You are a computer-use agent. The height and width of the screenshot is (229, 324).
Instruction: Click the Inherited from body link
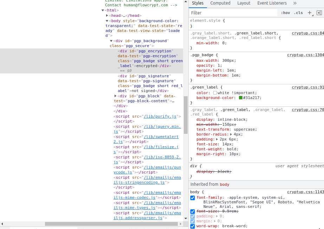click(x=225, y=184)
